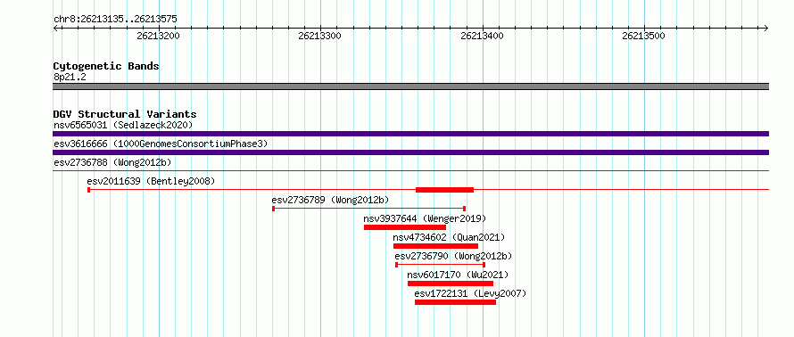The height and width of the screenshot is (337, 794).
Task: Click the top esv2736788 (Wong2012b) label
Action: pyautogui.click(x=112, y=162)
